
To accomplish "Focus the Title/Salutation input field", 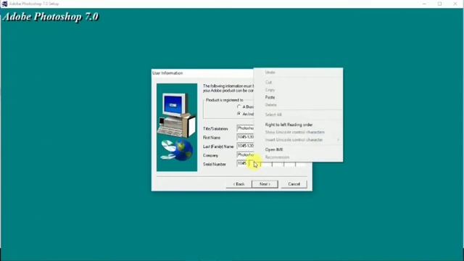I will click(x=245, y=128).
